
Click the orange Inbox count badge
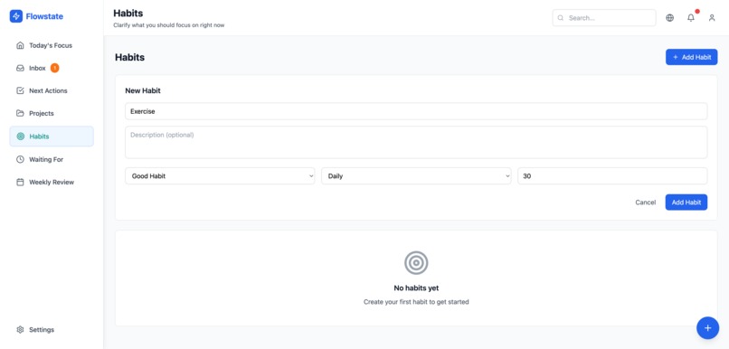[54, 69]
